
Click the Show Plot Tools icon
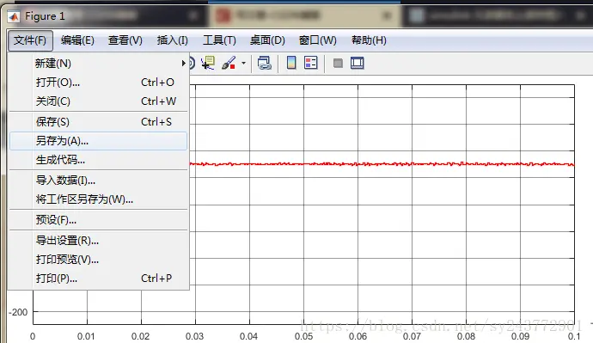pos(357,63)
